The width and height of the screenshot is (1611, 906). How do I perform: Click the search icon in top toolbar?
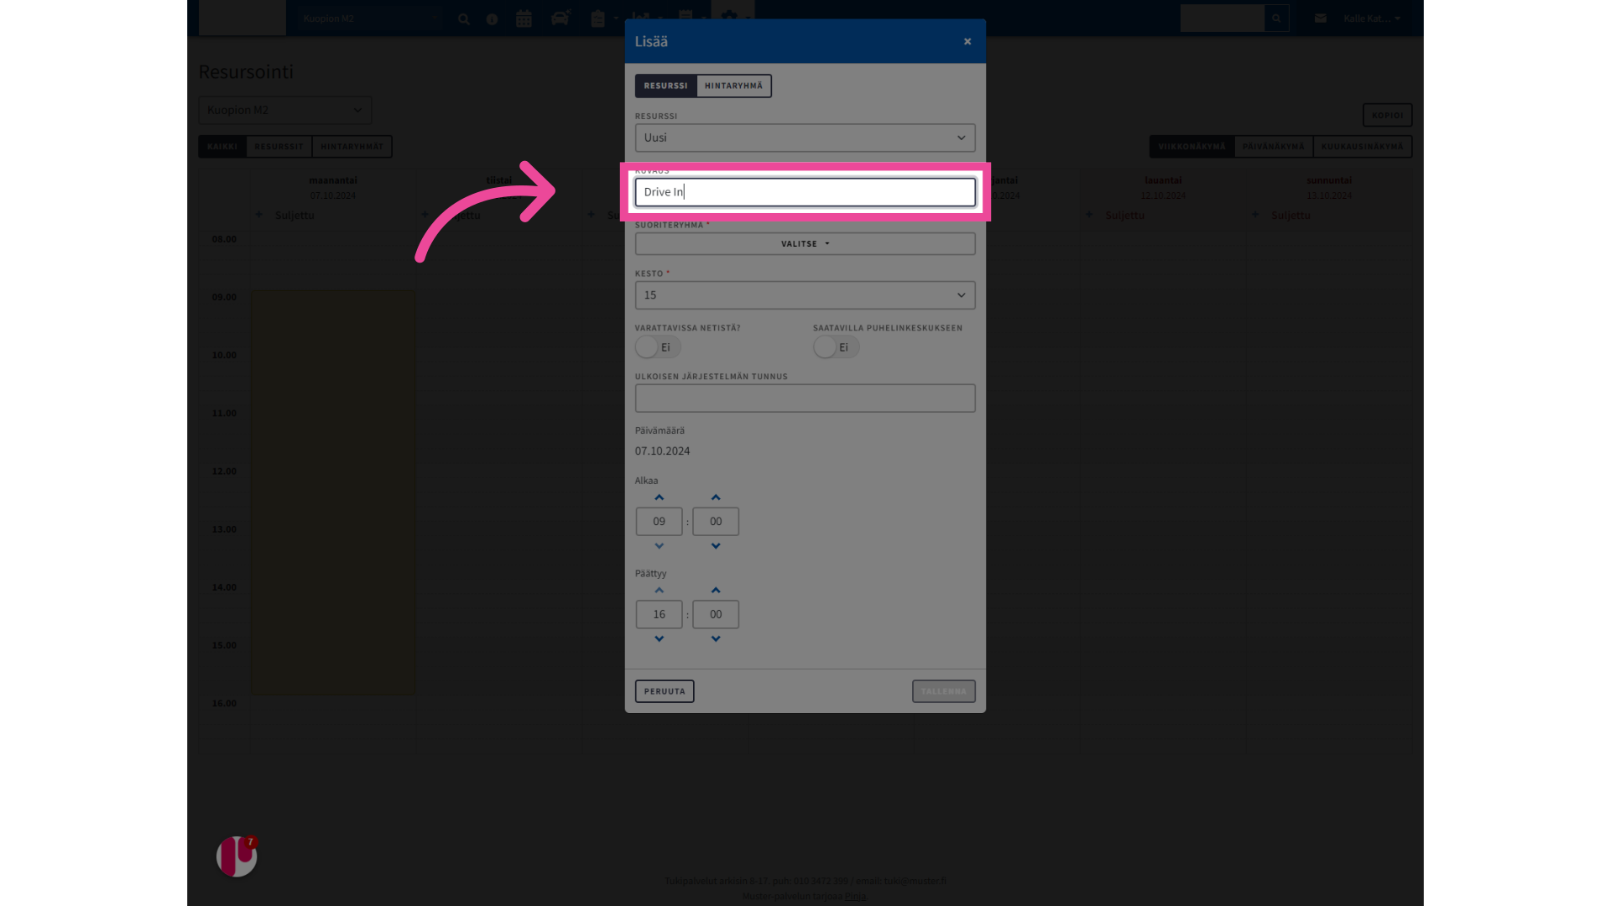(x=464, y=18)
